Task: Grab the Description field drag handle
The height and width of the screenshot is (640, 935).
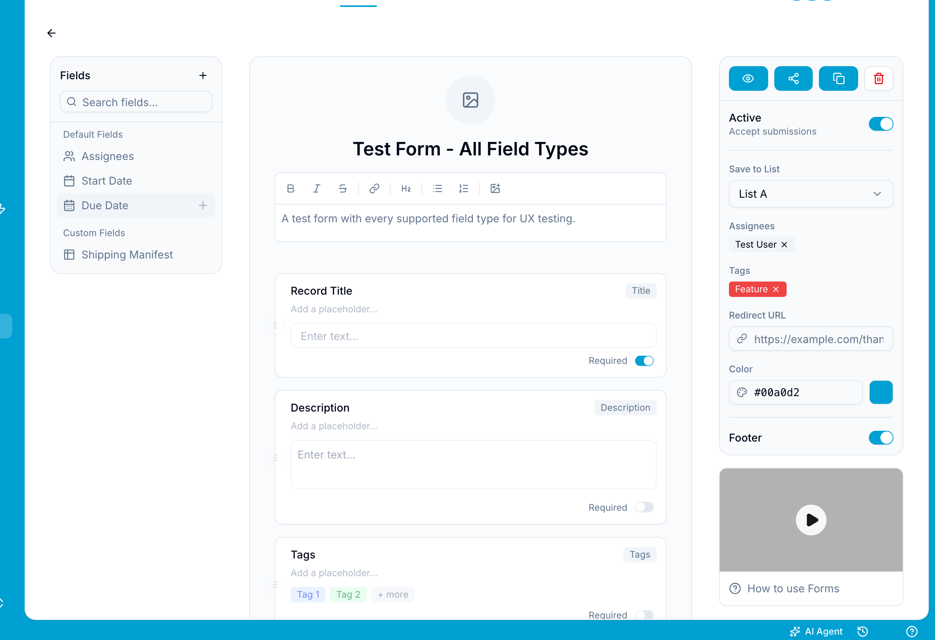Action: 275,458
